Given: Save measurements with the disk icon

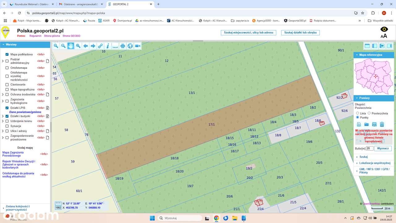Looking at the screenshot, I should (374, 125).
